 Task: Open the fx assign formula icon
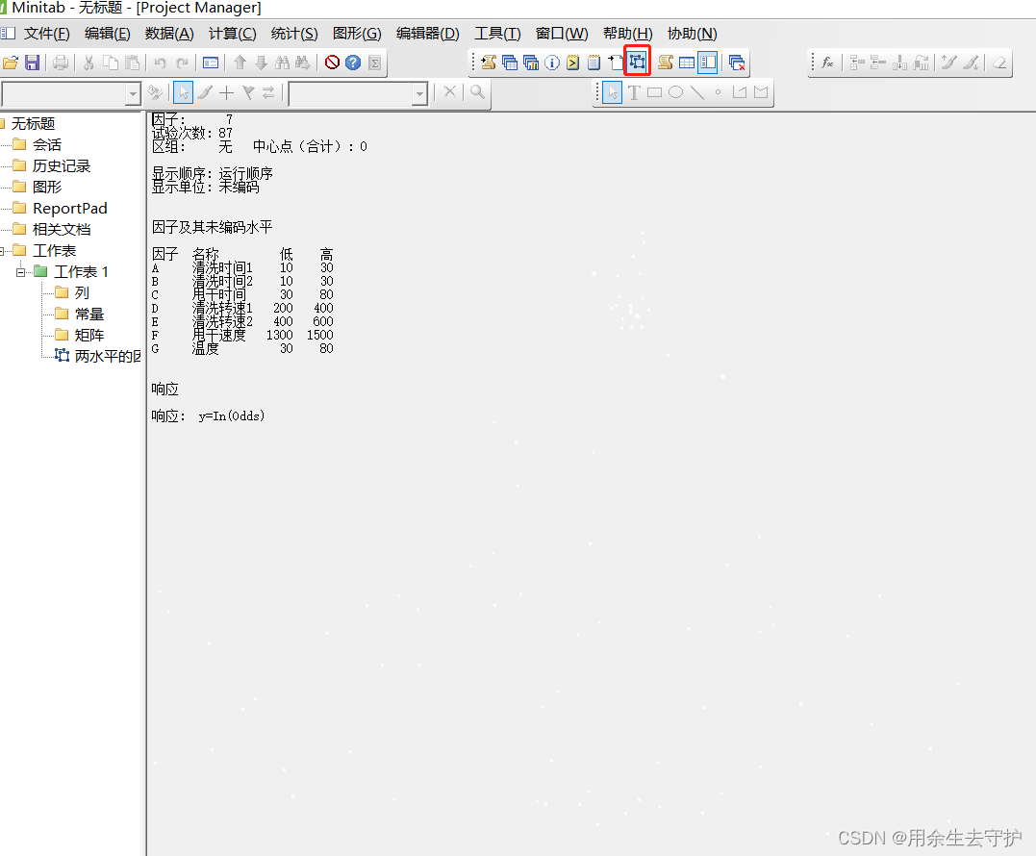point(827,63)
